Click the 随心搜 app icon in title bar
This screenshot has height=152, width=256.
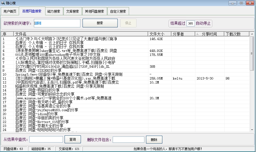(x=3, y=3)
